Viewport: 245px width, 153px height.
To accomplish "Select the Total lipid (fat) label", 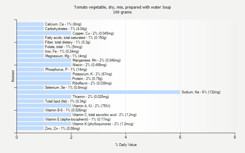I will tap(66, 101).
